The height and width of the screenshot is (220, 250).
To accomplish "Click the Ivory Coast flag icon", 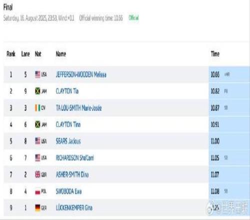I will [x=37, y=108].
